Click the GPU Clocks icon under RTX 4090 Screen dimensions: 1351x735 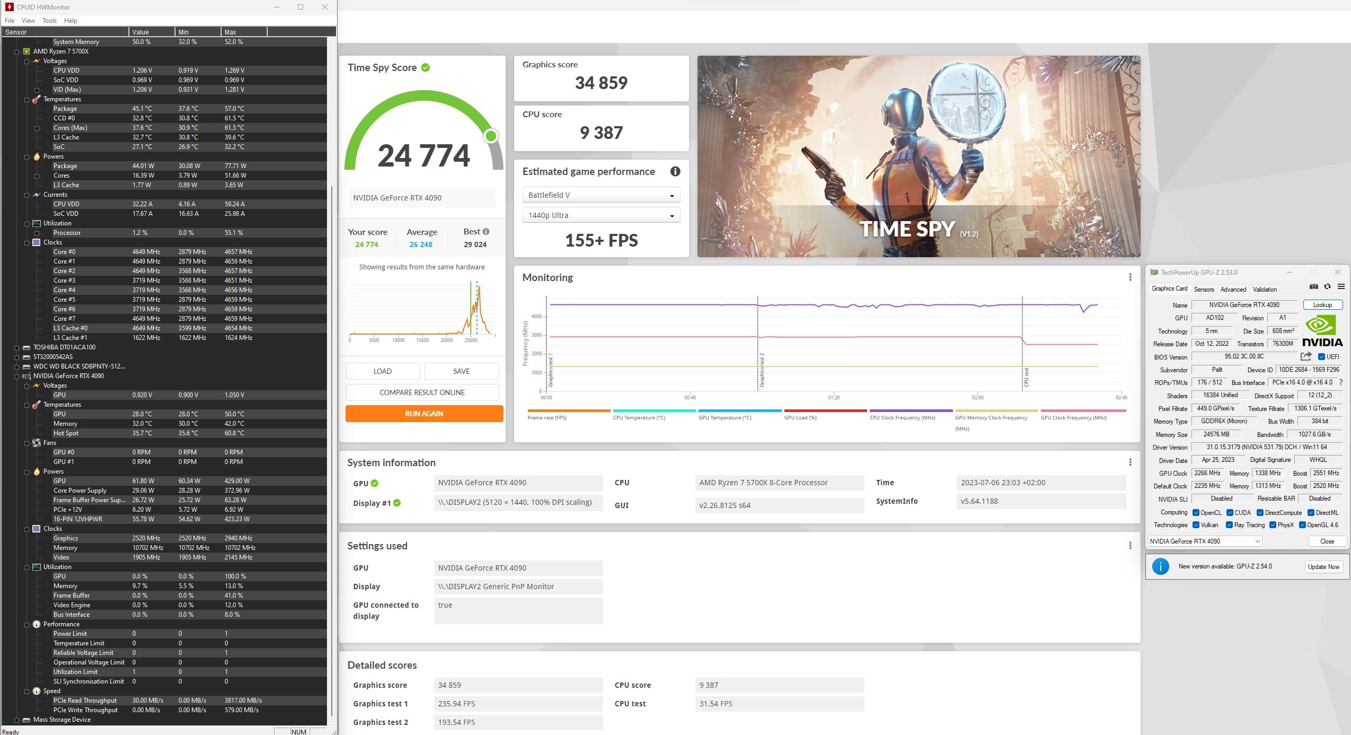[36, 529]
